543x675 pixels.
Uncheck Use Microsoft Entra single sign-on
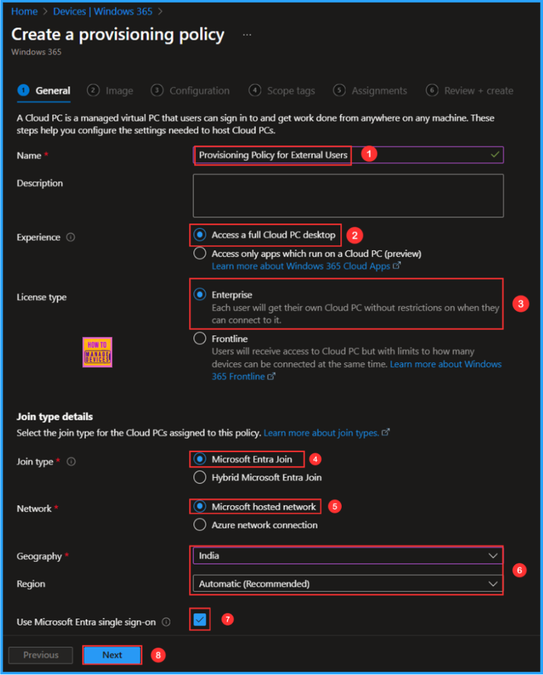pyautogui.click(x=199, y=619)
